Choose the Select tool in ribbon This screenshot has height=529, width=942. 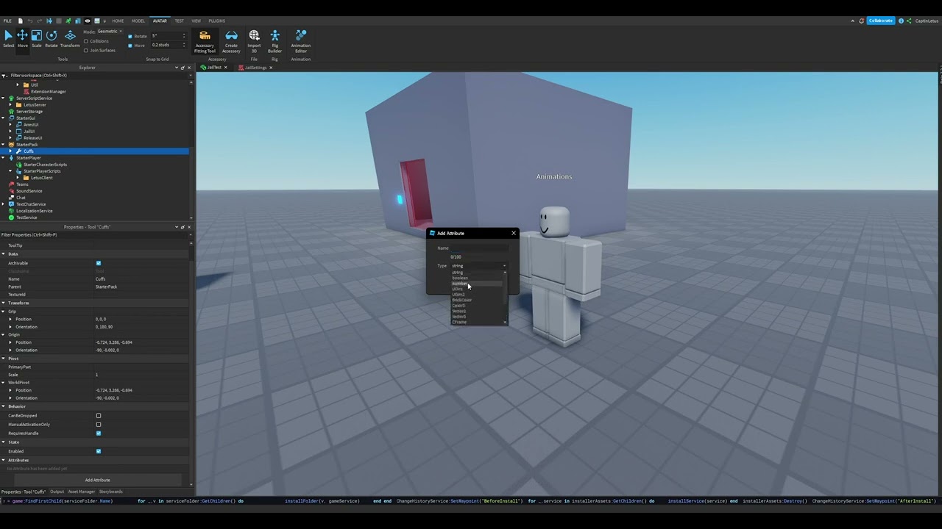pos(8,38)
